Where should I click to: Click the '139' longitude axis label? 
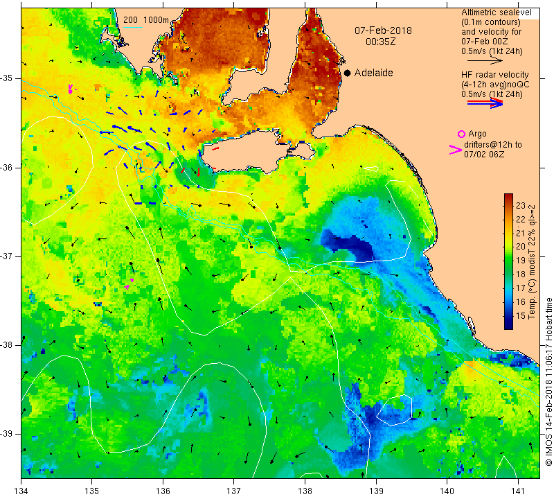[x=376, y=491]
